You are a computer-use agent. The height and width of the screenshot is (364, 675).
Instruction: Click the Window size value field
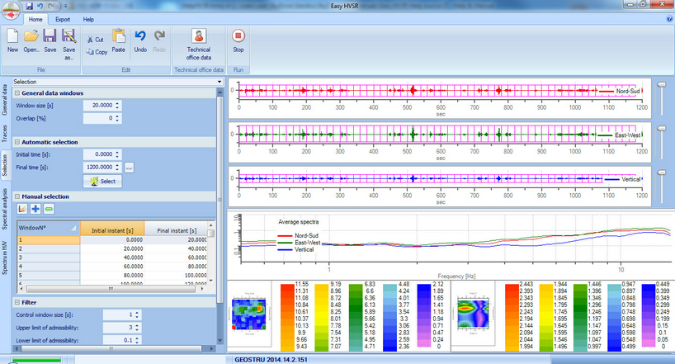click(x=99, y=105)
